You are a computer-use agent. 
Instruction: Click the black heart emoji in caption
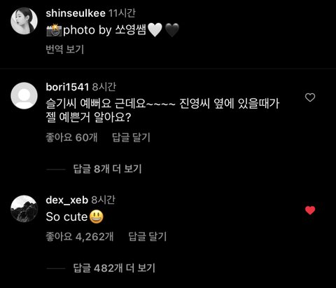172,30
